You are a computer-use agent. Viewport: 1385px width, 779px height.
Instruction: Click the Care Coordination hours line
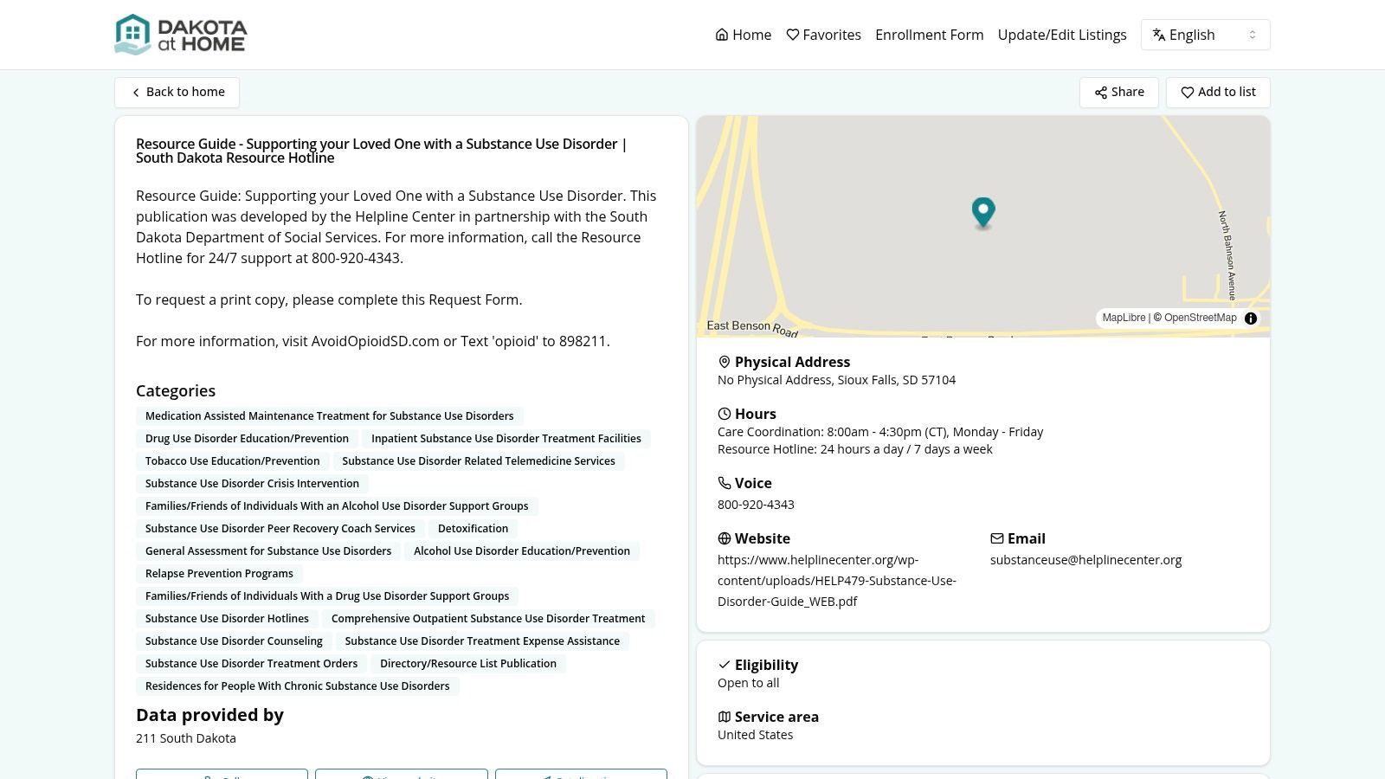(x=880, y=432)
